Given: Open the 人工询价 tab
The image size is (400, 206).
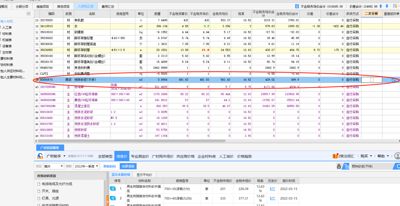Looking at the screenshot, I should coord(226,156).
